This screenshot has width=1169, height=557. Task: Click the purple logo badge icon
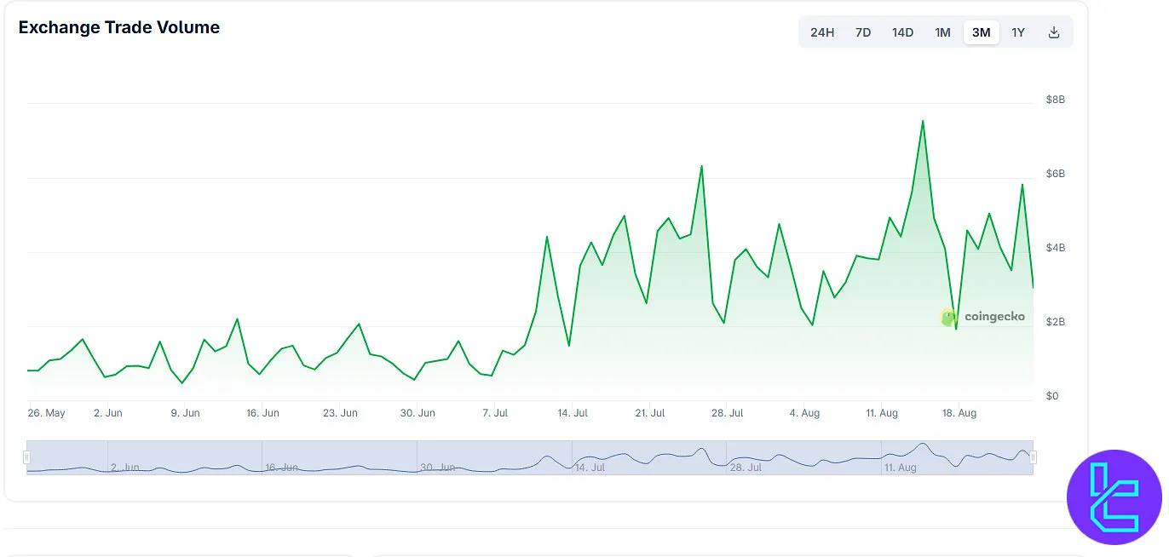[1114, 497]
